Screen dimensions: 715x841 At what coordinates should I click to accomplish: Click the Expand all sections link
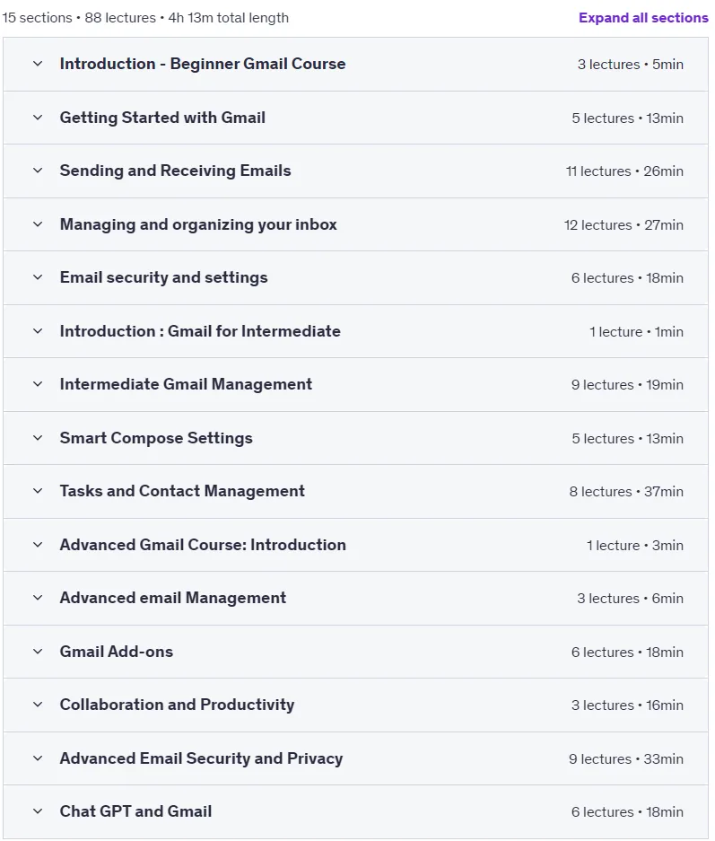point(643,18)
